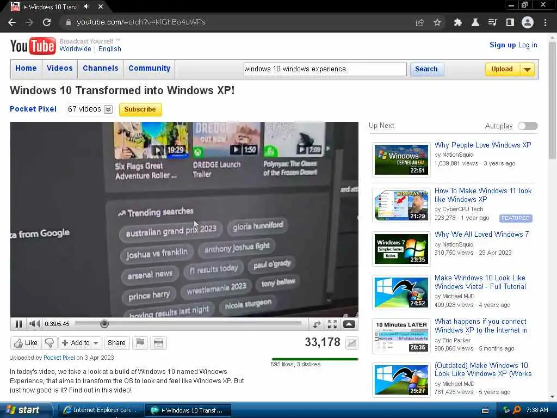Open Why People Love Windows XP thumbnail

pyautogui.click(x=401, y=159)
